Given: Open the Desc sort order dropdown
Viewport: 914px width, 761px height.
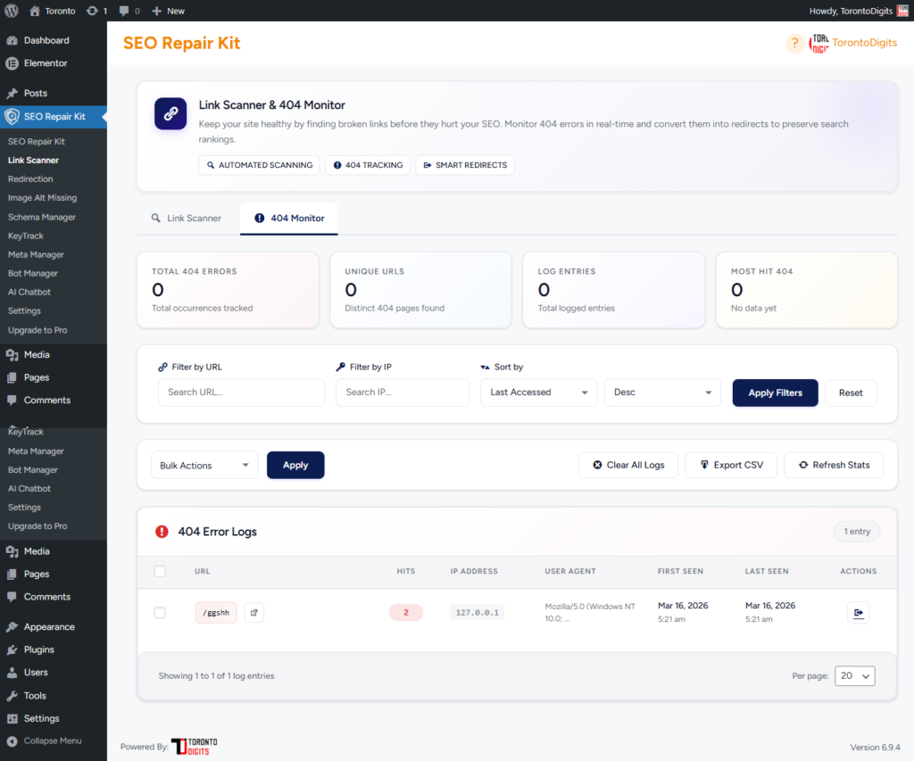Looking at the screenshot, I should click(661, 393).
